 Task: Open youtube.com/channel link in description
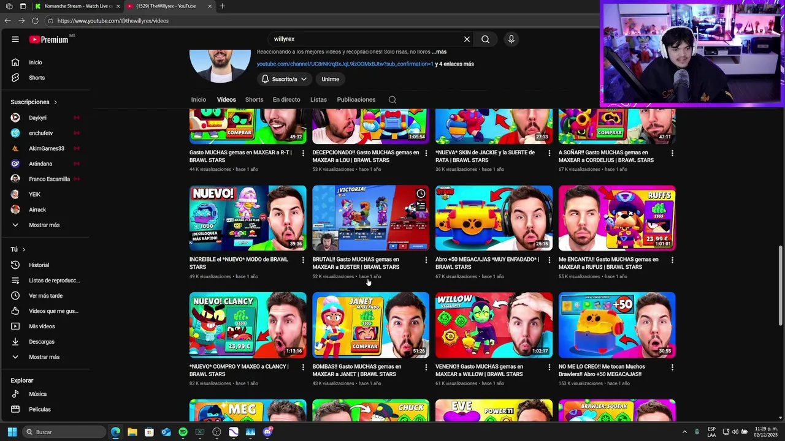coord(345,64)
